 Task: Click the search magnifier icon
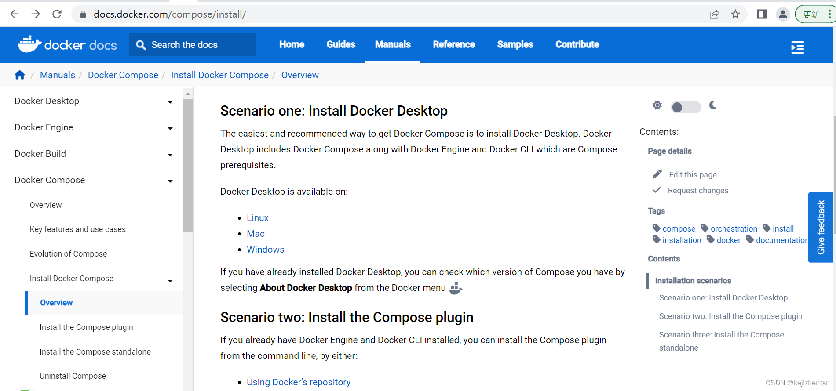point(141,45)
